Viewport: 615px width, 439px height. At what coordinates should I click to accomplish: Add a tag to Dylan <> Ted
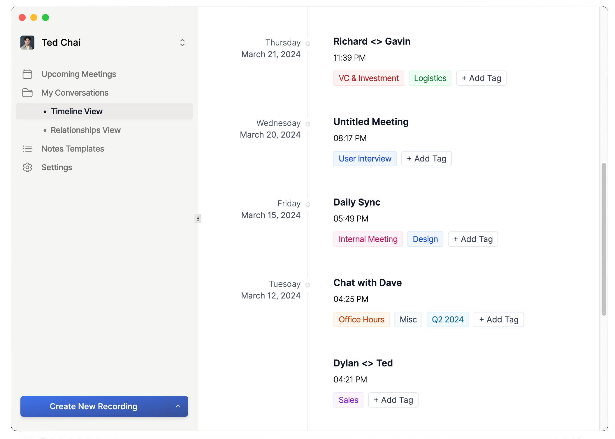click(393, 400)
